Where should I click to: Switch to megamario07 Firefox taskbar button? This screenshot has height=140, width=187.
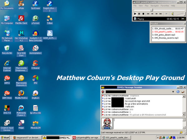pos(27,138)
